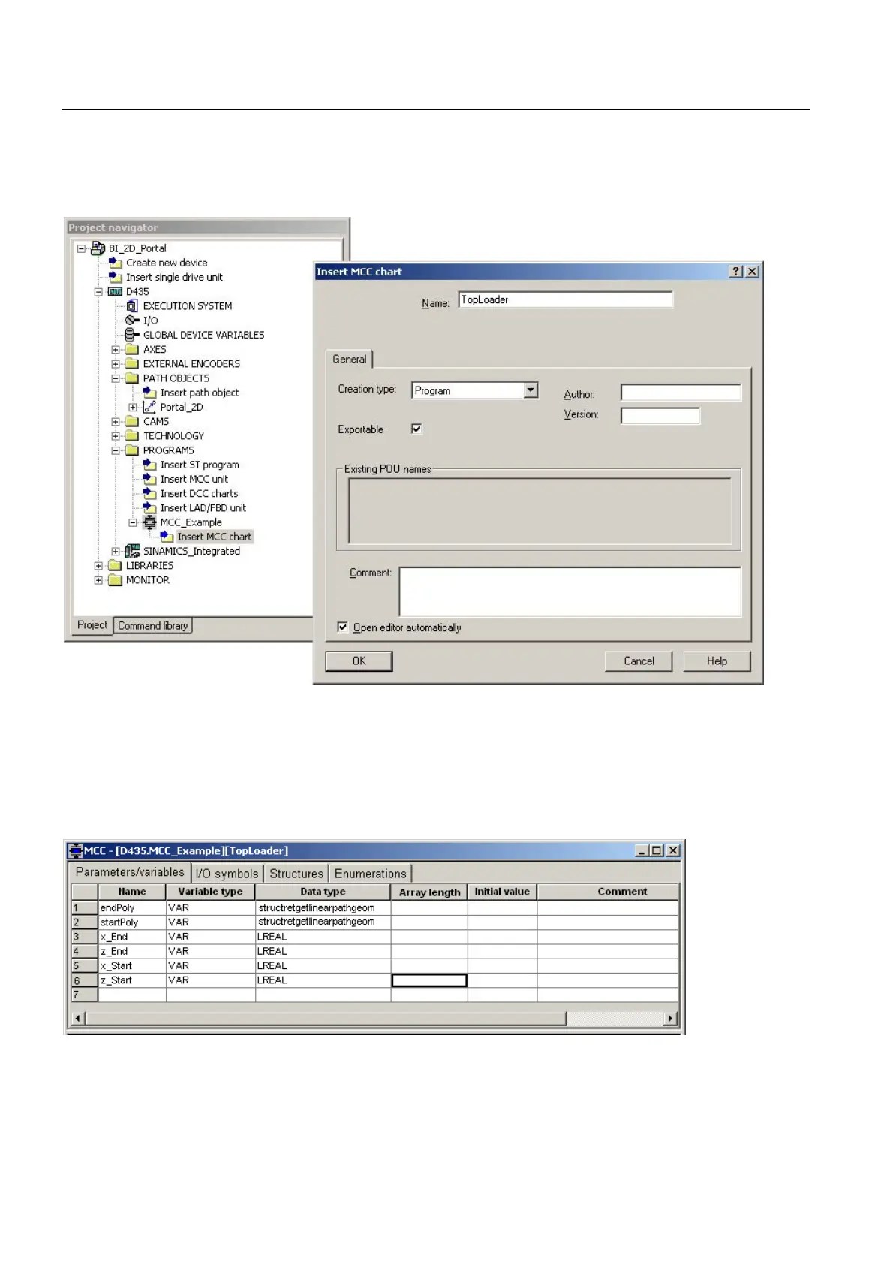Screen dimensions: 893x1264
Task: Open the Creation type dropdown
Action: click(x=531, y=390)
